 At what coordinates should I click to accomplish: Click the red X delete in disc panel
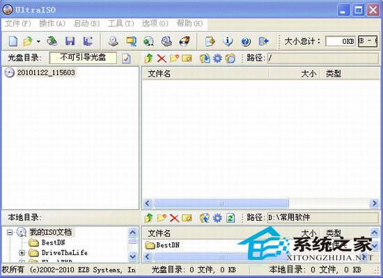(162, 59)
